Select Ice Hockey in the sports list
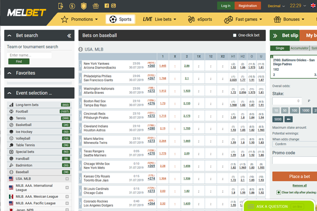This screenshot has width=317, height=211. tap(39, 132)
